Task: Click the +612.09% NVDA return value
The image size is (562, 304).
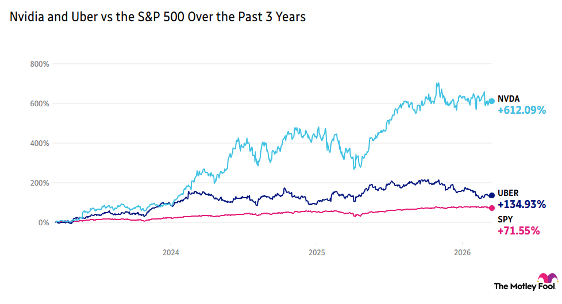Action: 521,110
